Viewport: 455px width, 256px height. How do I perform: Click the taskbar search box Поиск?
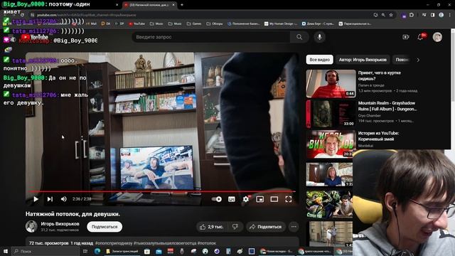click(45, 251)
